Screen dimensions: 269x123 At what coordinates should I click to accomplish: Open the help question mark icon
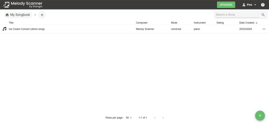pos(263,5)
